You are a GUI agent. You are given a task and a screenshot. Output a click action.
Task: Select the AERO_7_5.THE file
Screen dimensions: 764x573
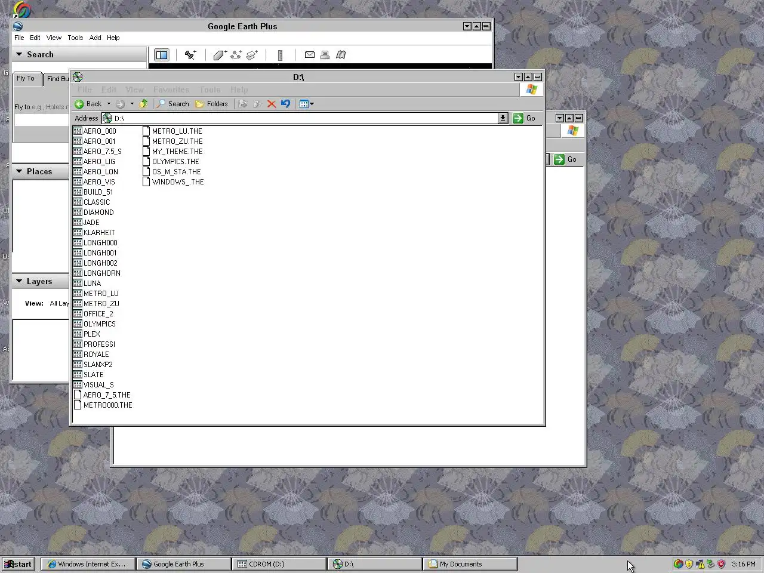coord(102,395)
